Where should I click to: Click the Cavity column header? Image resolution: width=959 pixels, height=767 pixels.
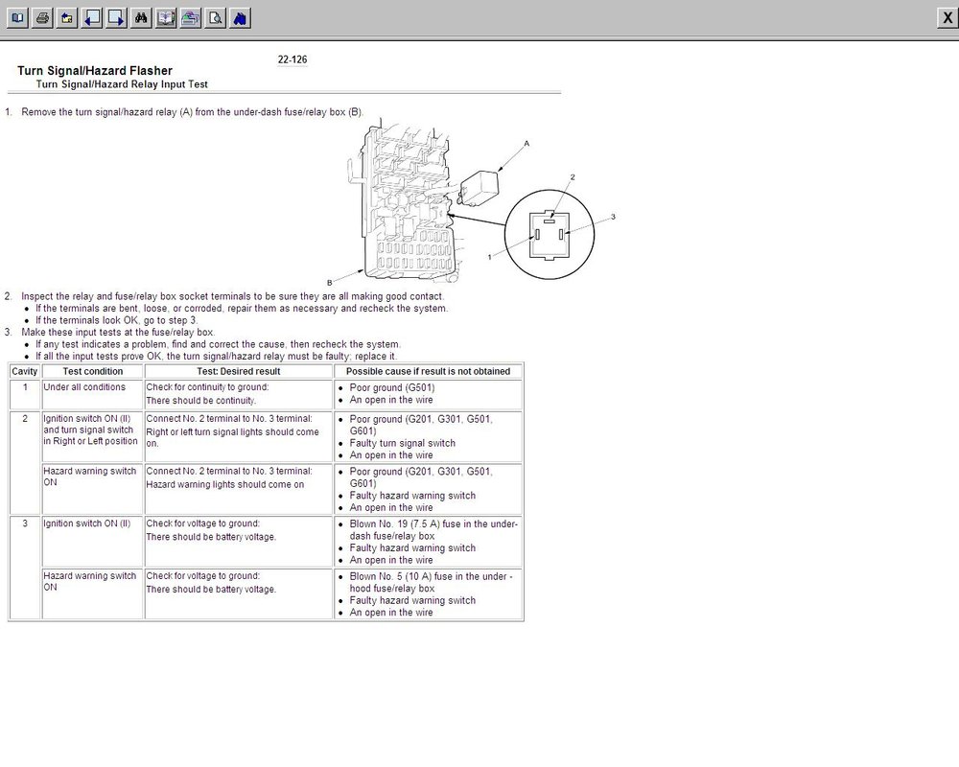pos(25,371)
